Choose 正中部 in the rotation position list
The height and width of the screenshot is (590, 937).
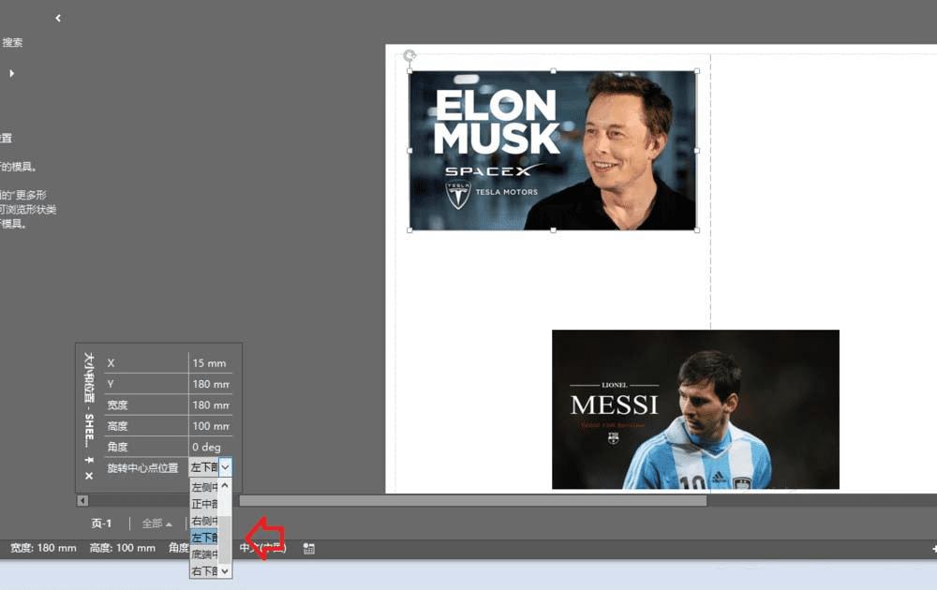(x=204, y=504)
